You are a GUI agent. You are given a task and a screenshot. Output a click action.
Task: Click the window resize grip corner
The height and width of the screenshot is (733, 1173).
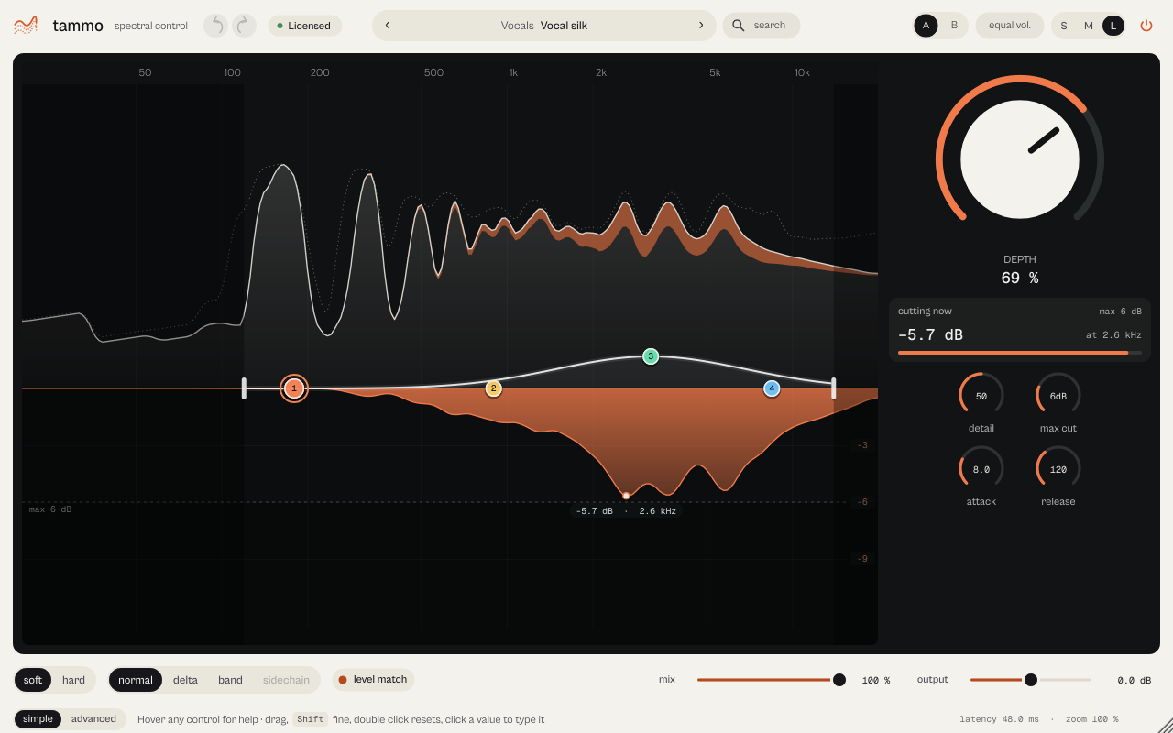click(x=1165, y=725)
